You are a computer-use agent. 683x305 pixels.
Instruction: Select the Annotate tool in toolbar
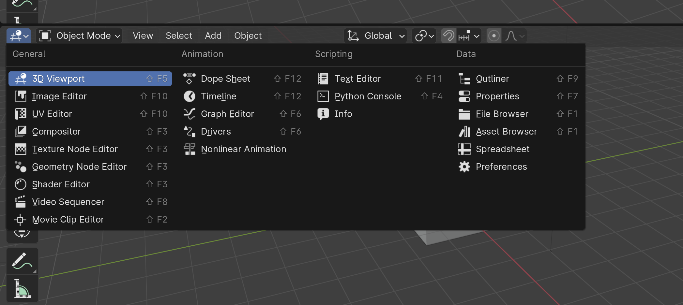(22, 261)
